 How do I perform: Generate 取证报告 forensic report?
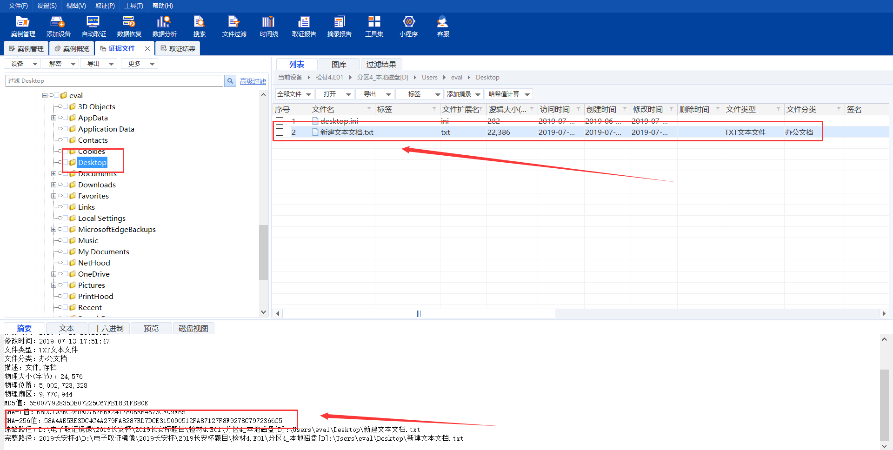304,26
